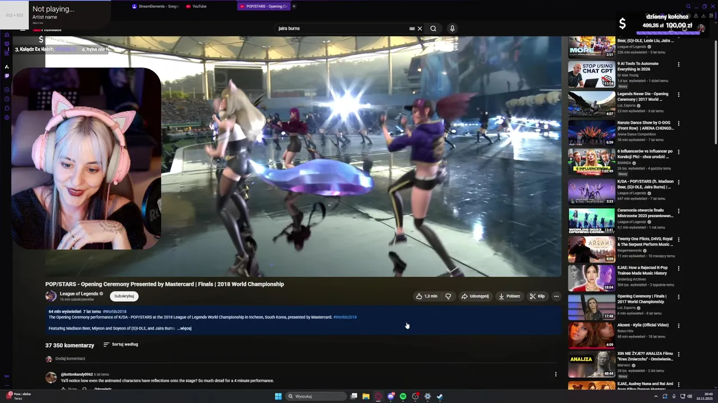Open the gear settings app on taskbar
718x403 pixels.
tap(427, 396)
